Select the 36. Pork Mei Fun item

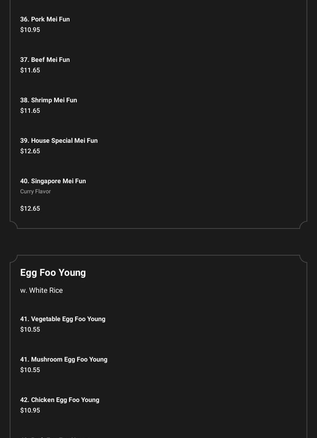click(45, 19)
